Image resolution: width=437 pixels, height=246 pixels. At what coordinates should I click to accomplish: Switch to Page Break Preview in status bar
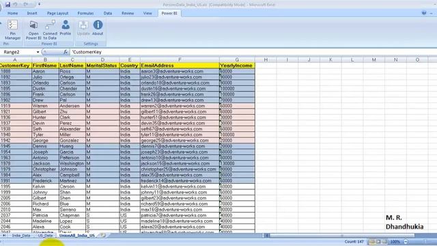[x=384, y=242]
